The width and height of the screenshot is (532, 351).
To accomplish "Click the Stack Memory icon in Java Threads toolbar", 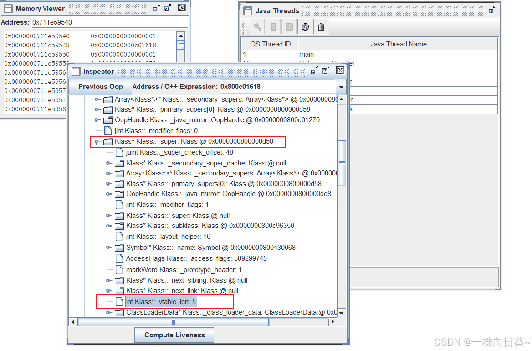I will (x=273, y=26).
